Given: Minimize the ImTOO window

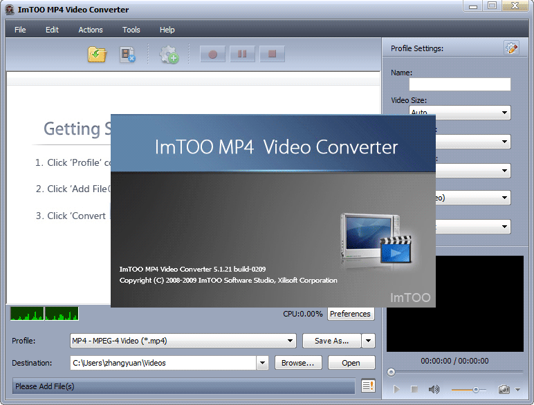Looking at the screenshot, I should [472, 6].
